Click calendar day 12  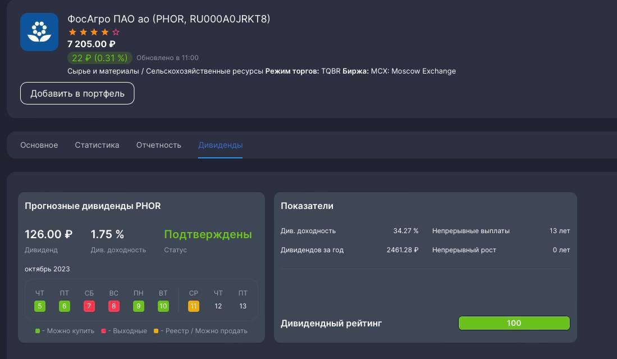pos(218,306)
